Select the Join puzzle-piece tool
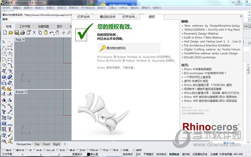The height and width of the screenshot is (157, 251). [x=4, y=89]
